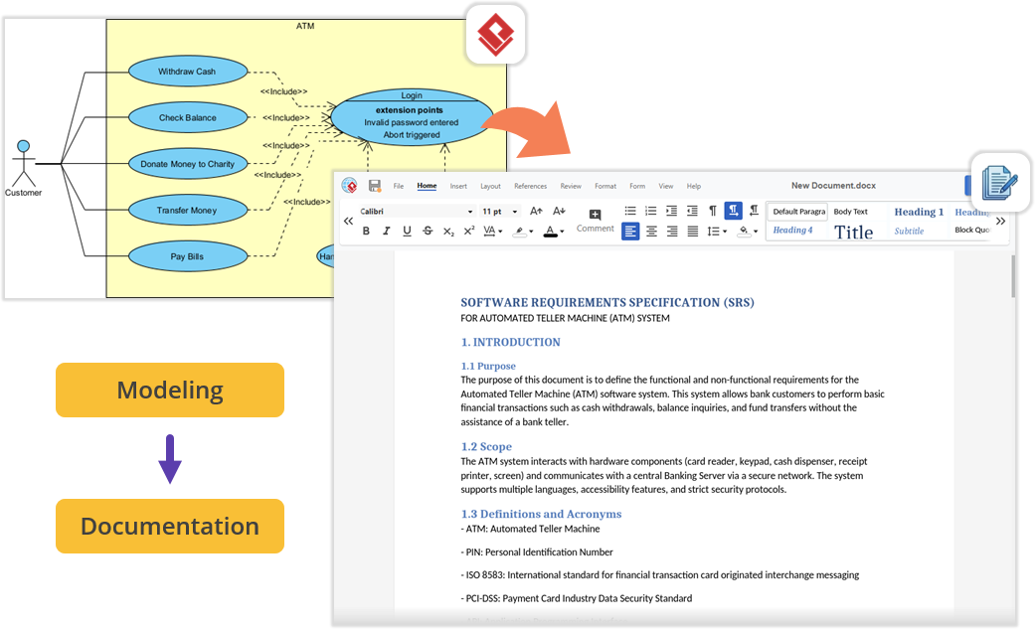Decrease the paragraph indent
The height and width of the screenshot is (629, 1035).
[x=692, y=211]
